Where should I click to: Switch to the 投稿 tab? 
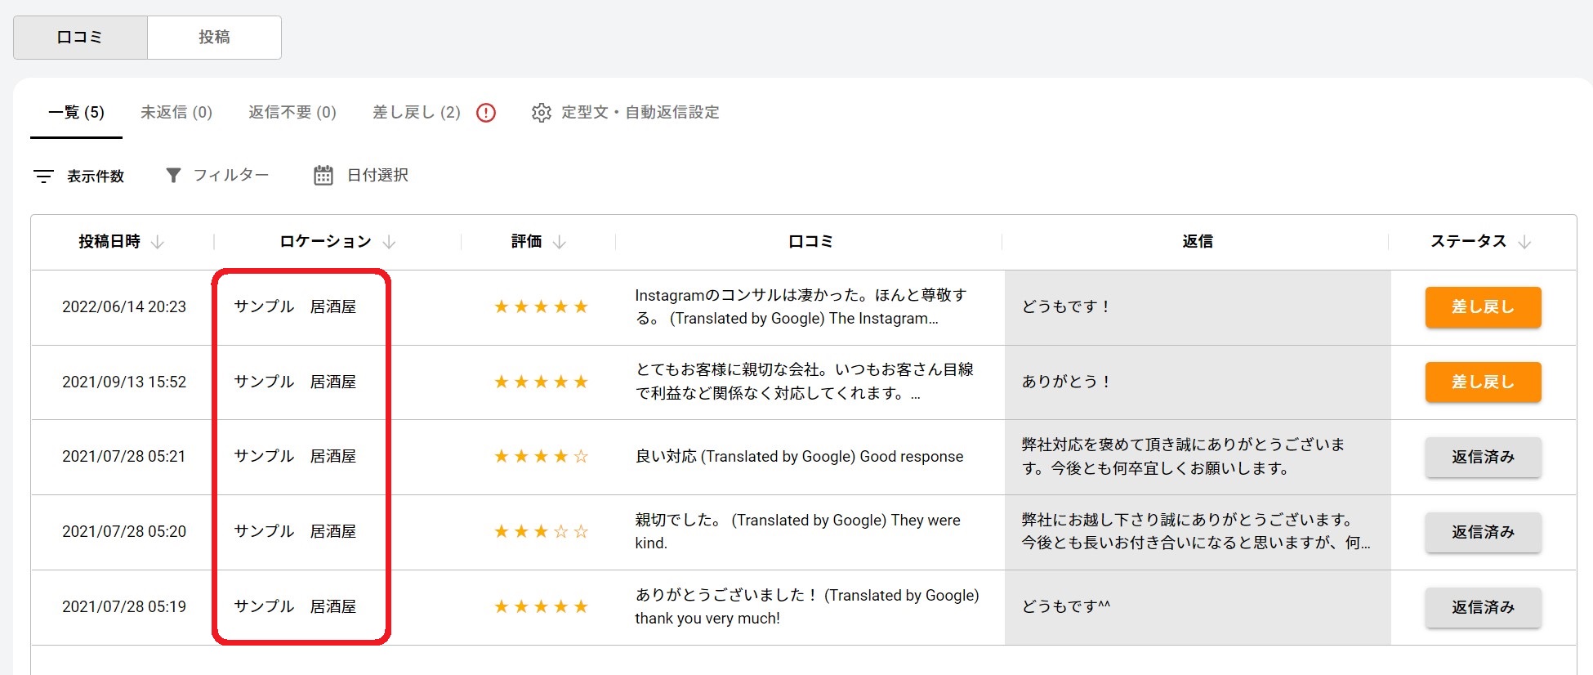tap(214, 38)
